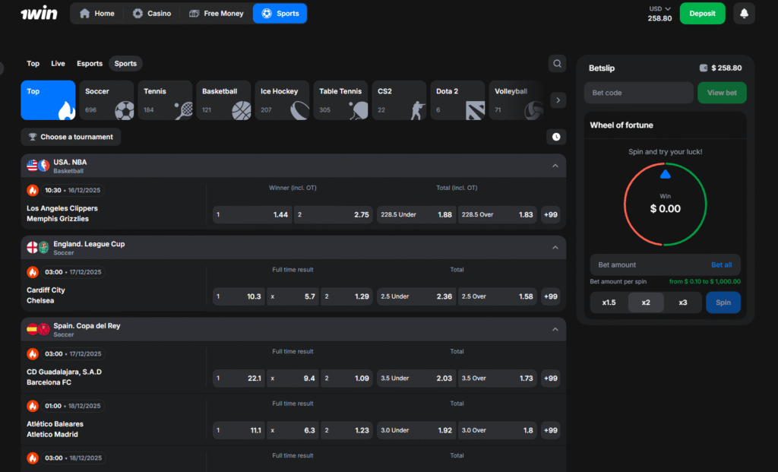Select the x1.5 spin multiplier

[609, 303]
